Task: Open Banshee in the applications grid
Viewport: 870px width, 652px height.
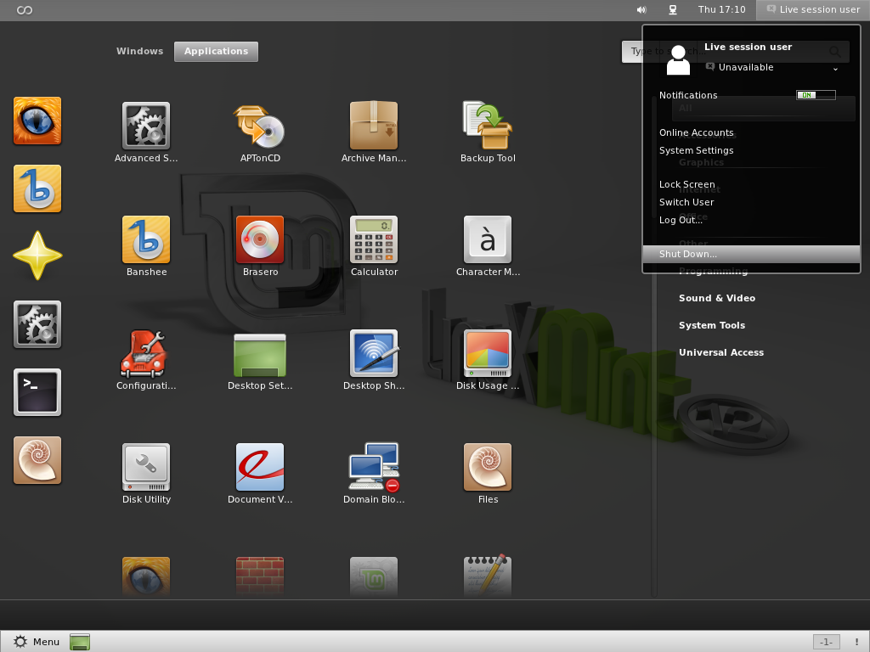Action: click(146, 239)
